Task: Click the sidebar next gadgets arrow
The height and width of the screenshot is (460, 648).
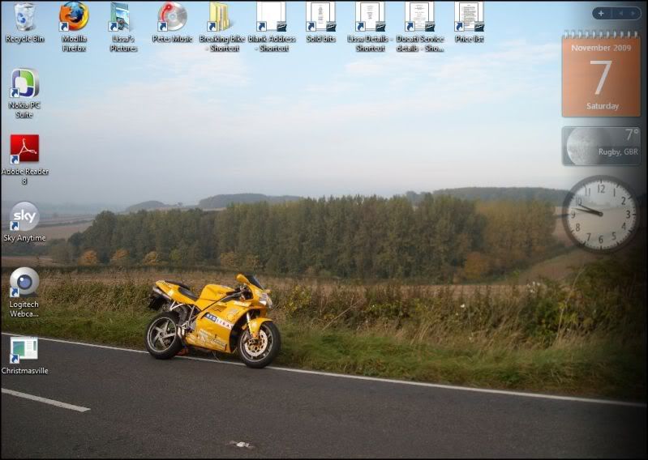Action: tap(633, 13)
